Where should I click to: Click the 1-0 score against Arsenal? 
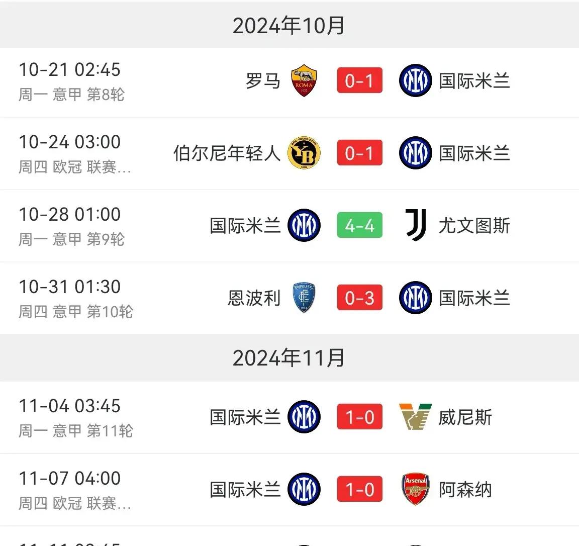click(x=359, y=489)
